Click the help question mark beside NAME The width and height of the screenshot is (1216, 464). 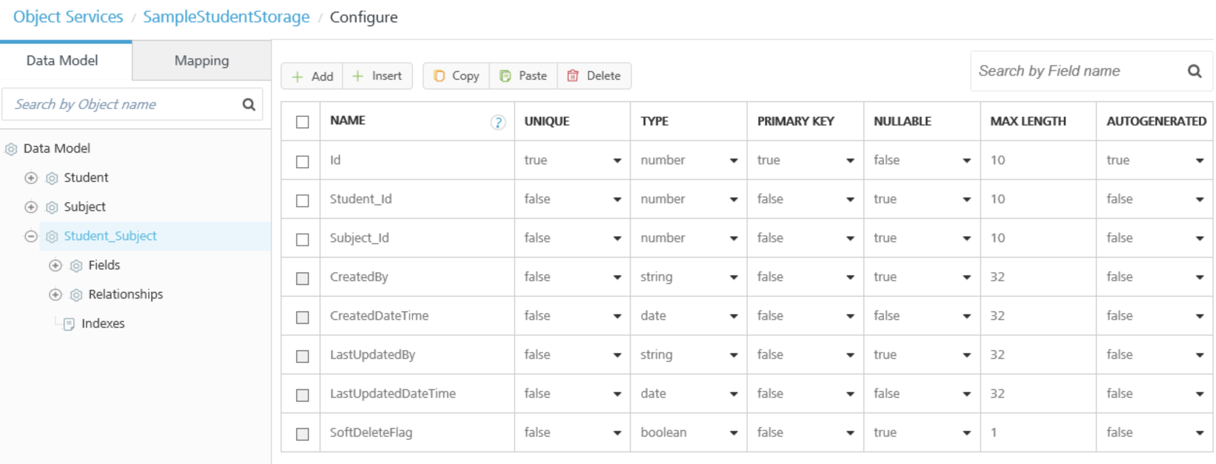(498, 122)
